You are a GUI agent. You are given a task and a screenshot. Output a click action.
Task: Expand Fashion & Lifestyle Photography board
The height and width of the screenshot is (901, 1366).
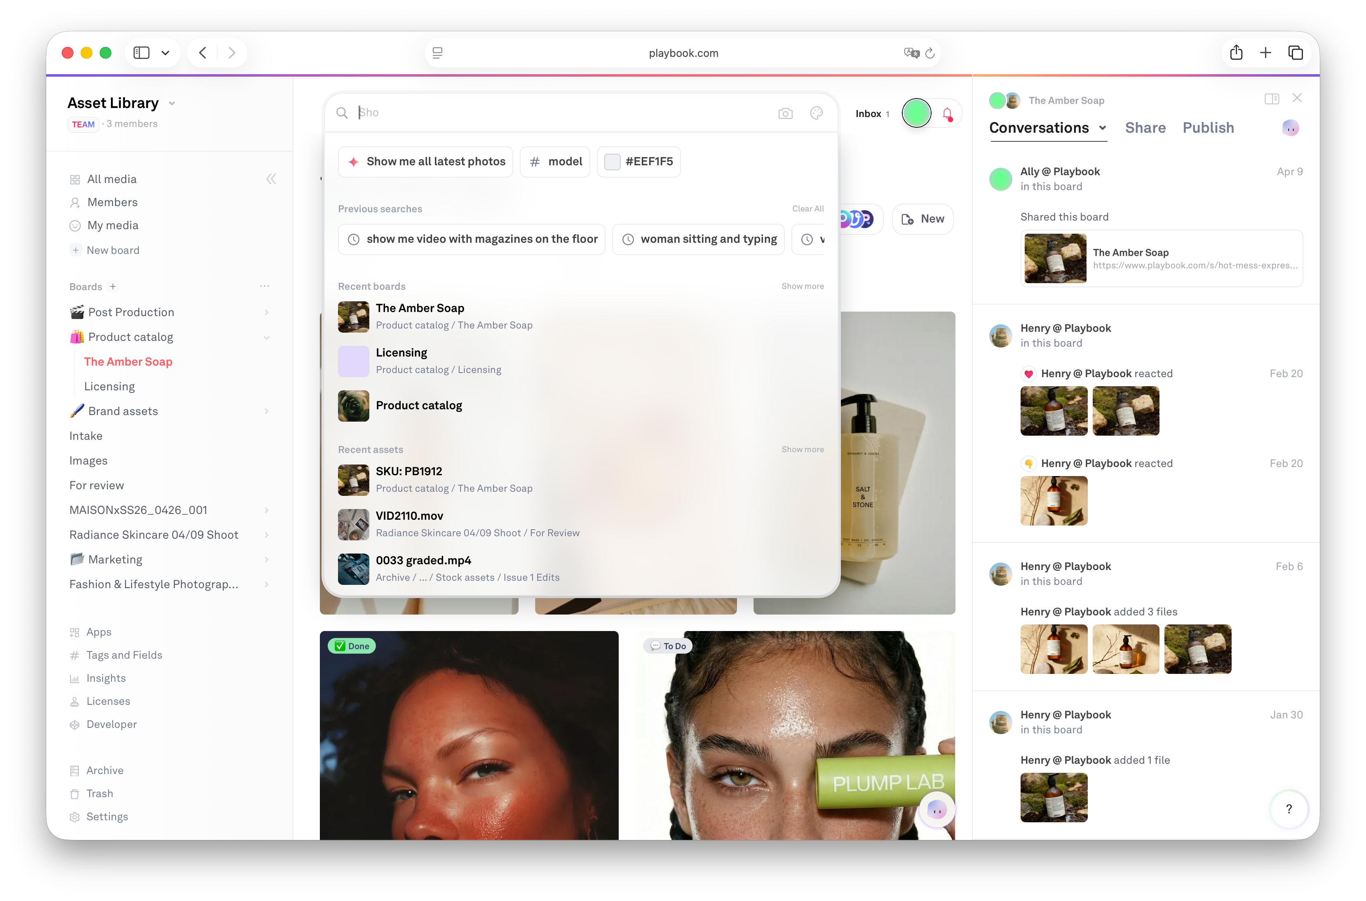coord(267,584)
